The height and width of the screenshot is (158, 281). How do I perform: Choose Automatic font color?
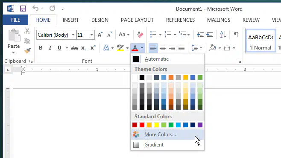click(167, 59)
